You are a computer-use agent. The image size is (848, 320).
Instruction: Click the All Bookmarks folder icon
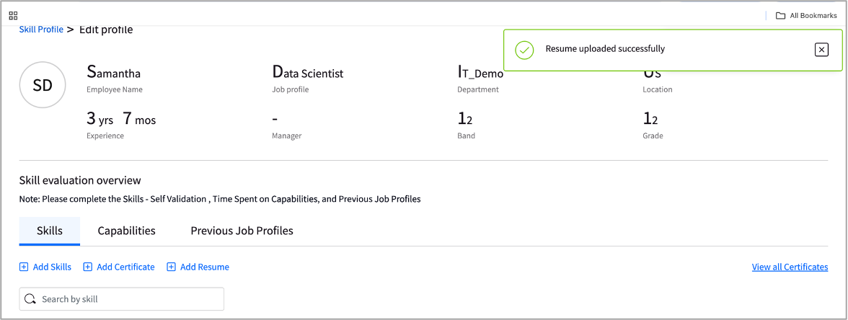click(x=780, y=16)
